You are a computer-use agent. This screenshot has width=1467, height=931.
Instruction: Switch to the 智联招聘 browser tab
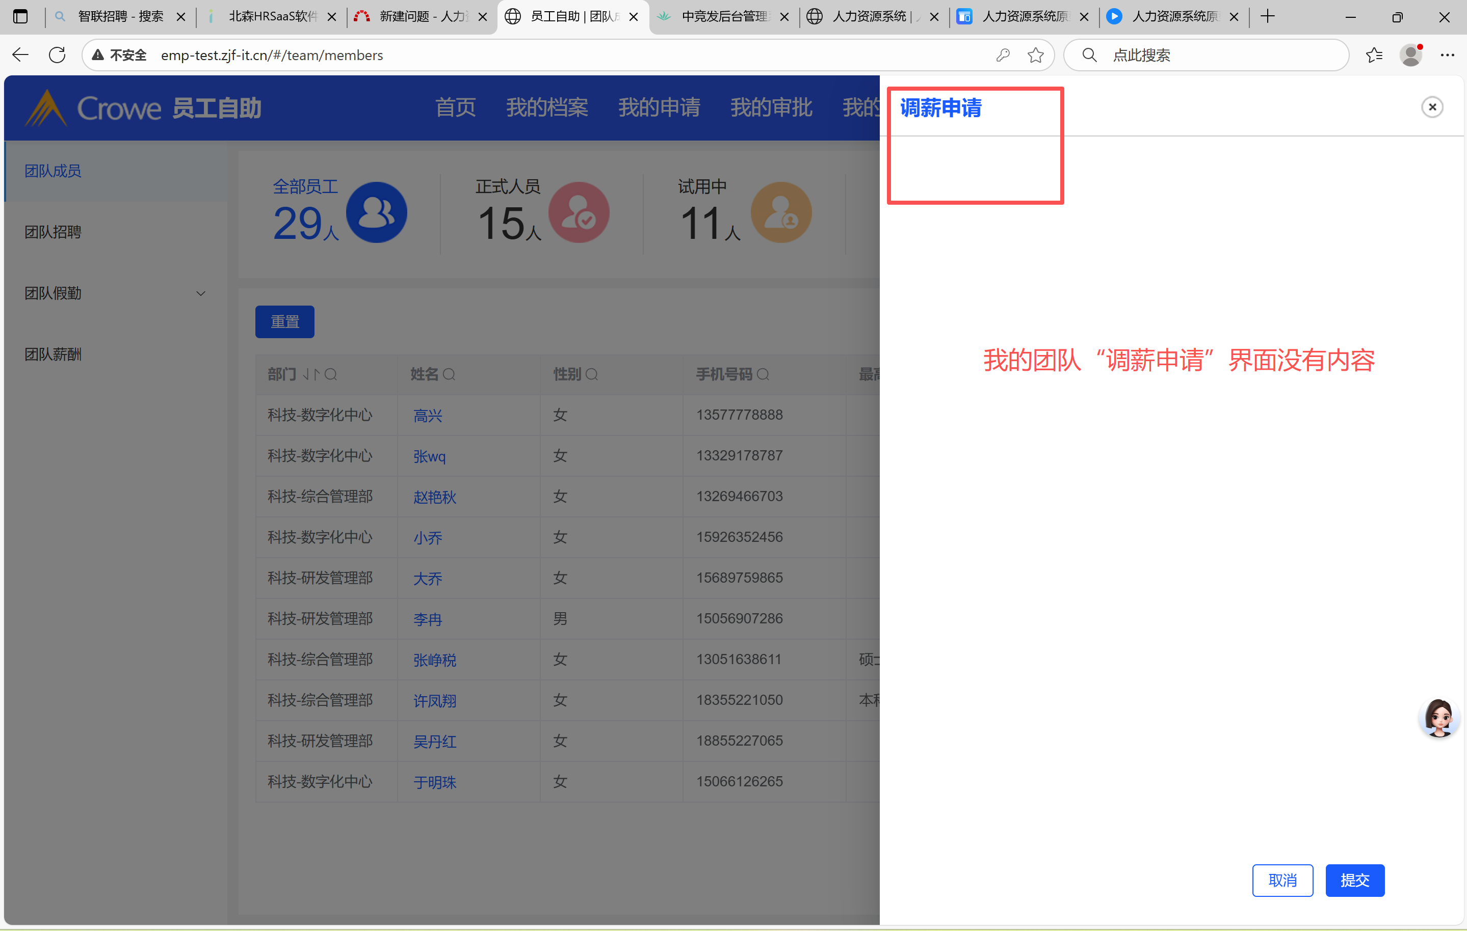pos(120,16)
